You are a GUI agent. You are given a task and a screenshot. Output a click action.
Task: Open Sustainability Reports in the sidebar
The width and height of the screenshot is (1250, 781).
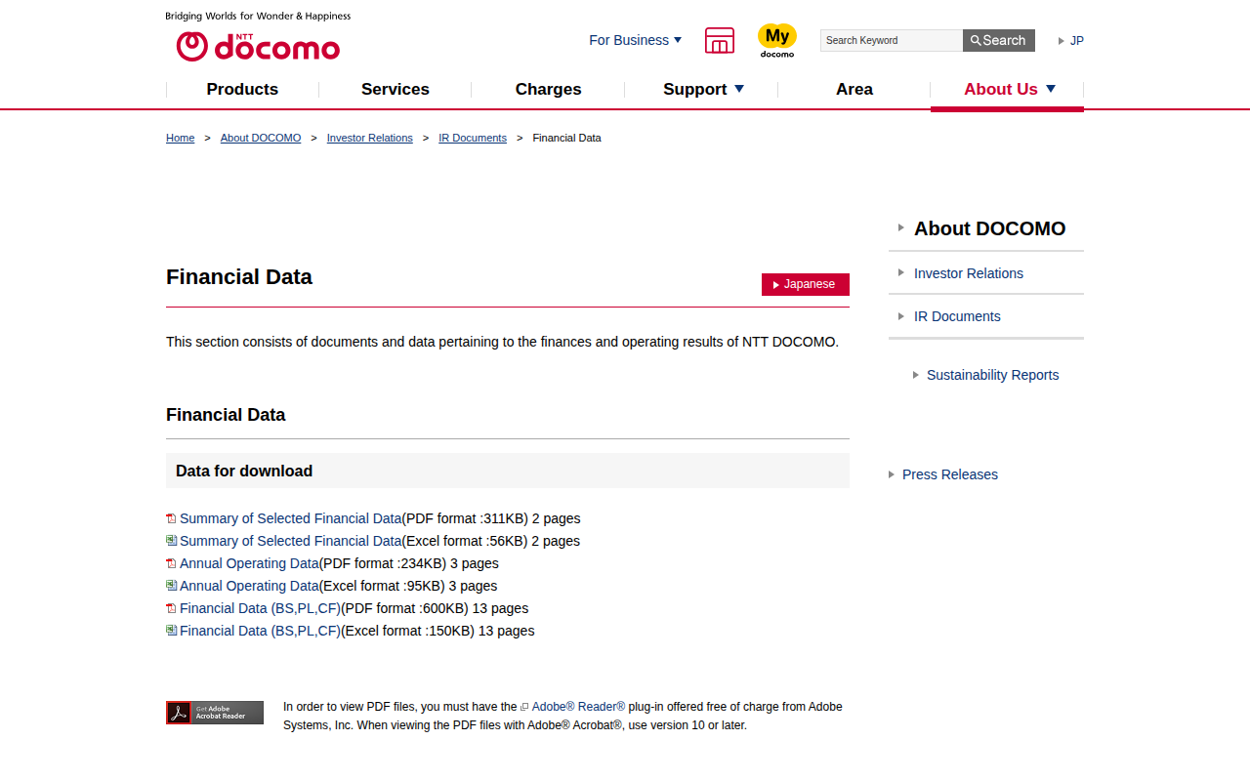coord(992,375)
